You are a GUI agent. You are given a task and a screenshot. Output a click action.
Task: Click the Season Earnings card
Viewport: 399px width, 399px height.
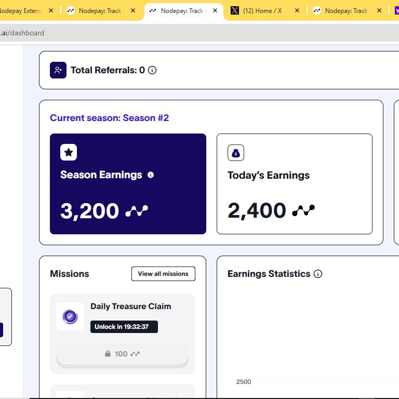click(128, 184)
